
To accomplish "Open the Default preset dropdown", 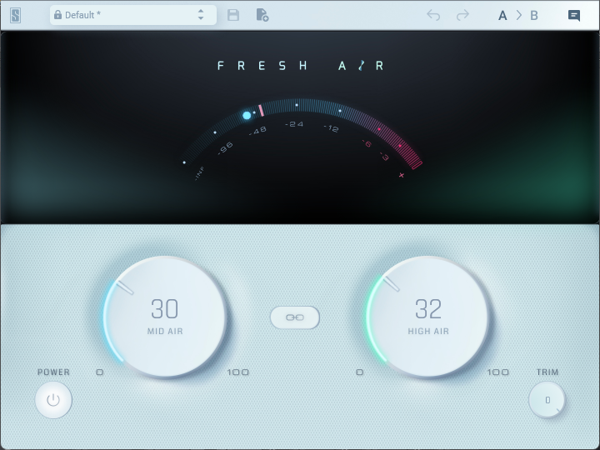I will click(x=132, y=15).
